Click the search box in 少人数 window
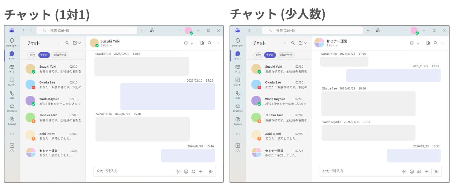This screenshot has width=453, height=188. coord(313,30)
